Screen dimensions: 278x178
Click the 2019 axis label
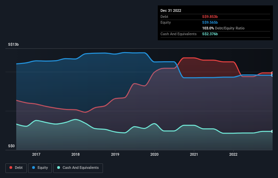pyautogui.click(x=115, y=154)
